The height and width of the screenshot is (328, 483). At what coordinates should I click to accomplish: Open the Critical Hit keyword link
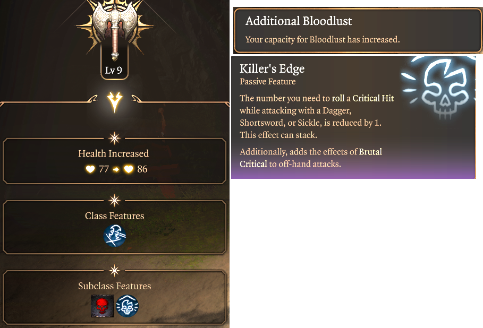(x=373, y=98)
